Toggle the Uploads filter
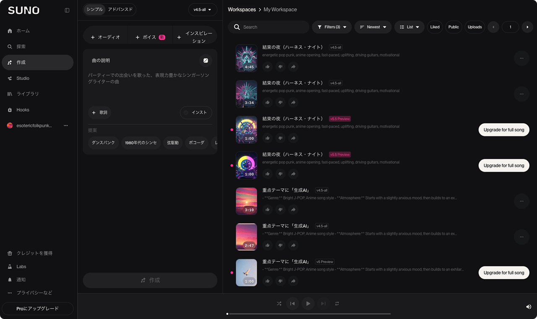537x319 pixels. tap(474, 27)
